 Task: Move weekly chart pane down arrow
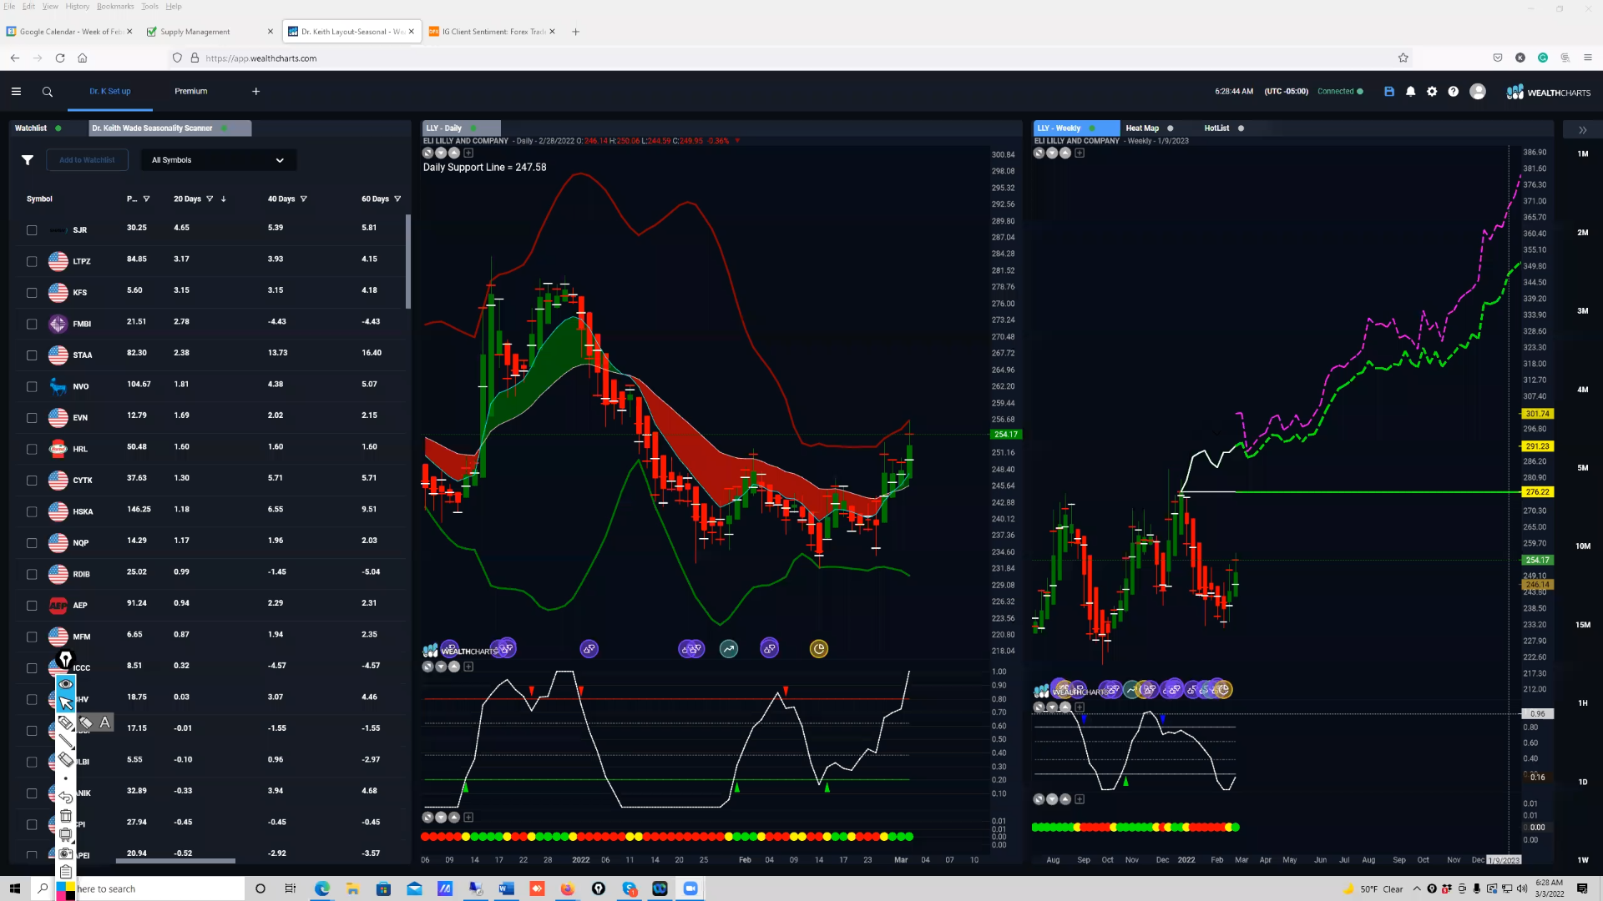[x=1052, y=153]
